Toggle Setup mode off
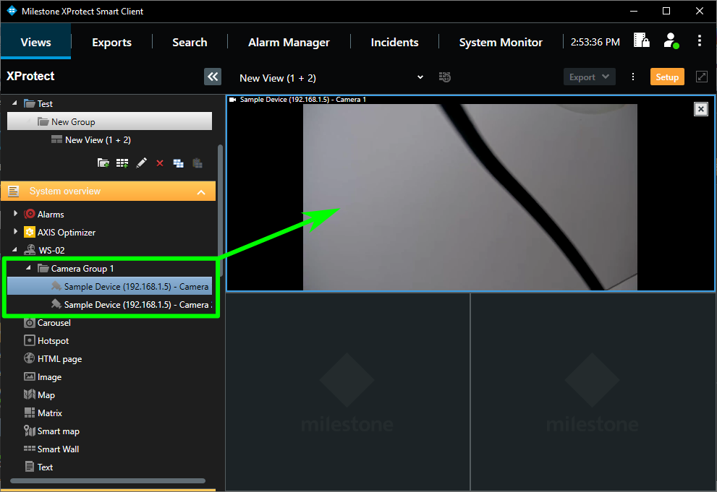This screenshot has height=492, width=717. click(x=666, y=77)
